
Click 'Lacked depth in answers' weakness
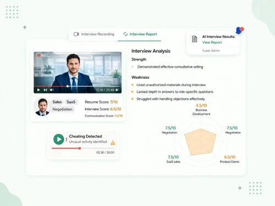click(175, 92)
